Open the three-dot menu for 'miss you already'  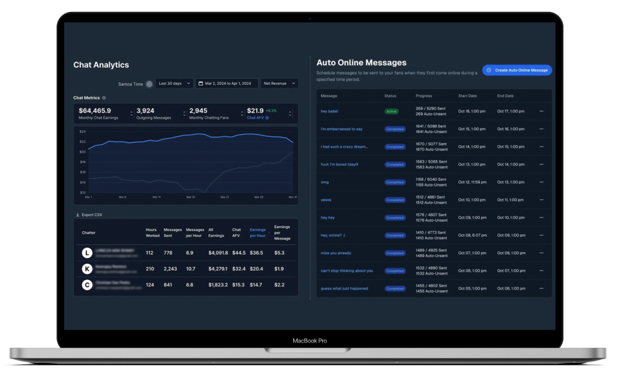(541, 253)
